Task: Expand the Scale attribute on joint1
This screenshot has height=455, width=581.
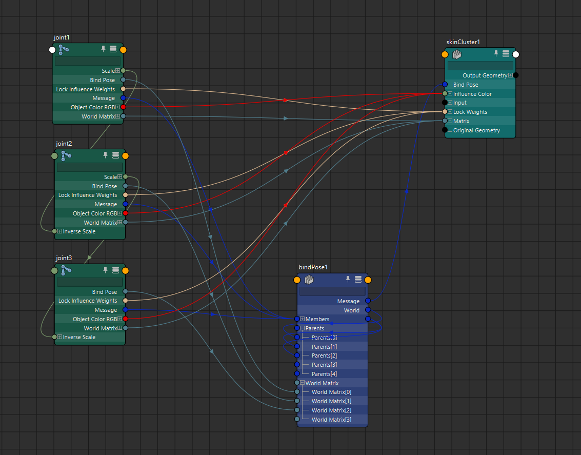Action: click(x=117, y=71)
